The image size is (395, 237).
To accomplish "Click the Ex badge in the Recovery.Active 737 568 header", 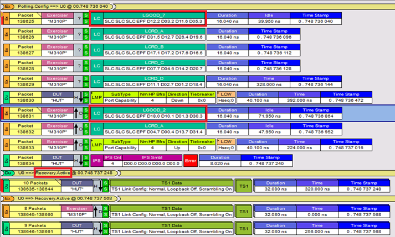I will pyautogui.click(x=8, y=198).
